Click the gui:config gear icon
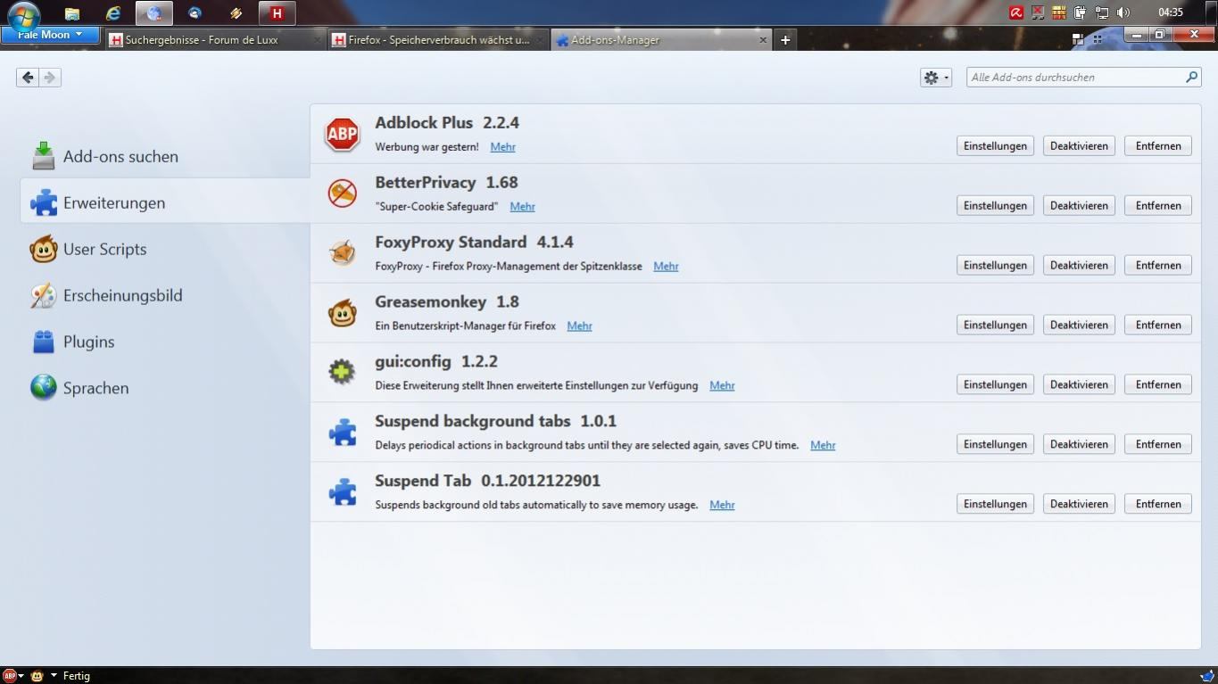Image resolution: width=1218 pixels, height=684 pixels. 342,372
